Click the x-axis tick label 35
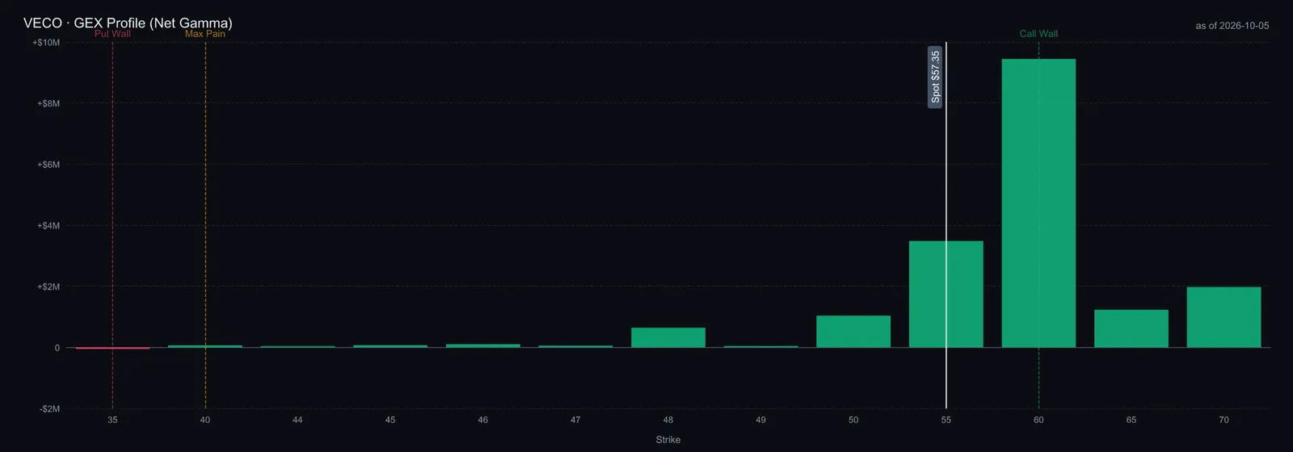This screenshot has height=452, width=1293. (112, 420)
